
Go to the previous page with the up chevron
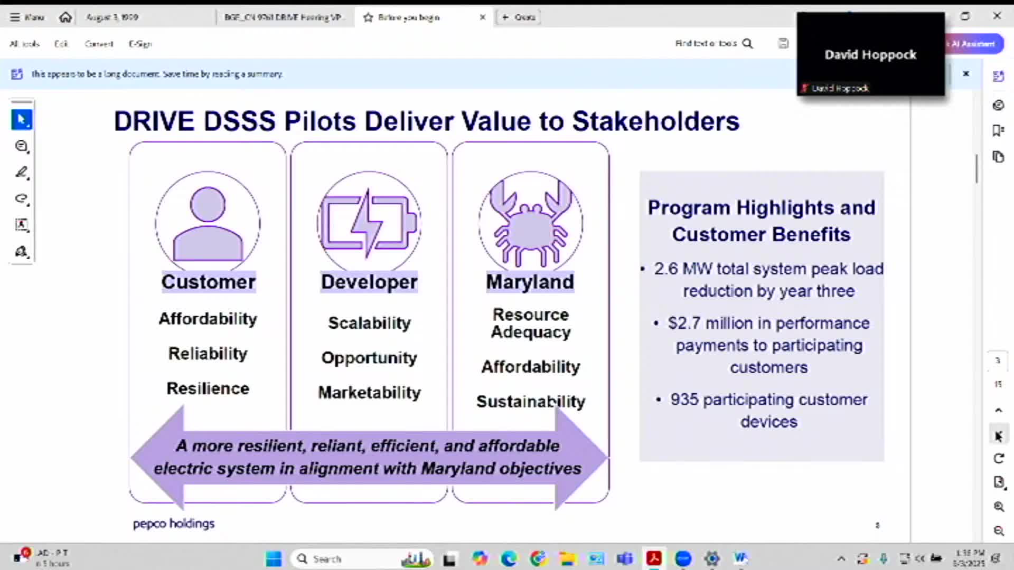998,410
